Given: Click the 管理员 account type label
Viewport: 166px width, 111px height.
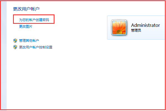Looking at the screenshot, I should click(136, 30).
